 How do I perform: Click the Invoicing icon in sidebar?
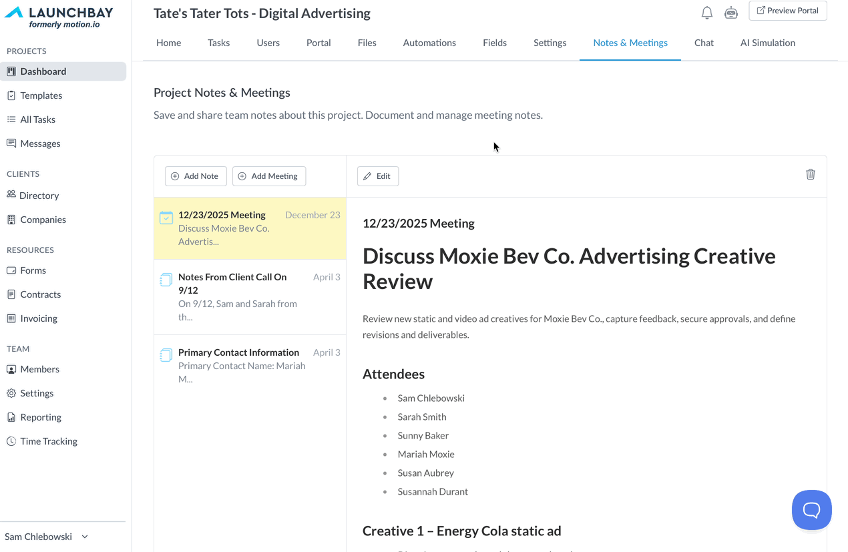(x=11, y=318)
